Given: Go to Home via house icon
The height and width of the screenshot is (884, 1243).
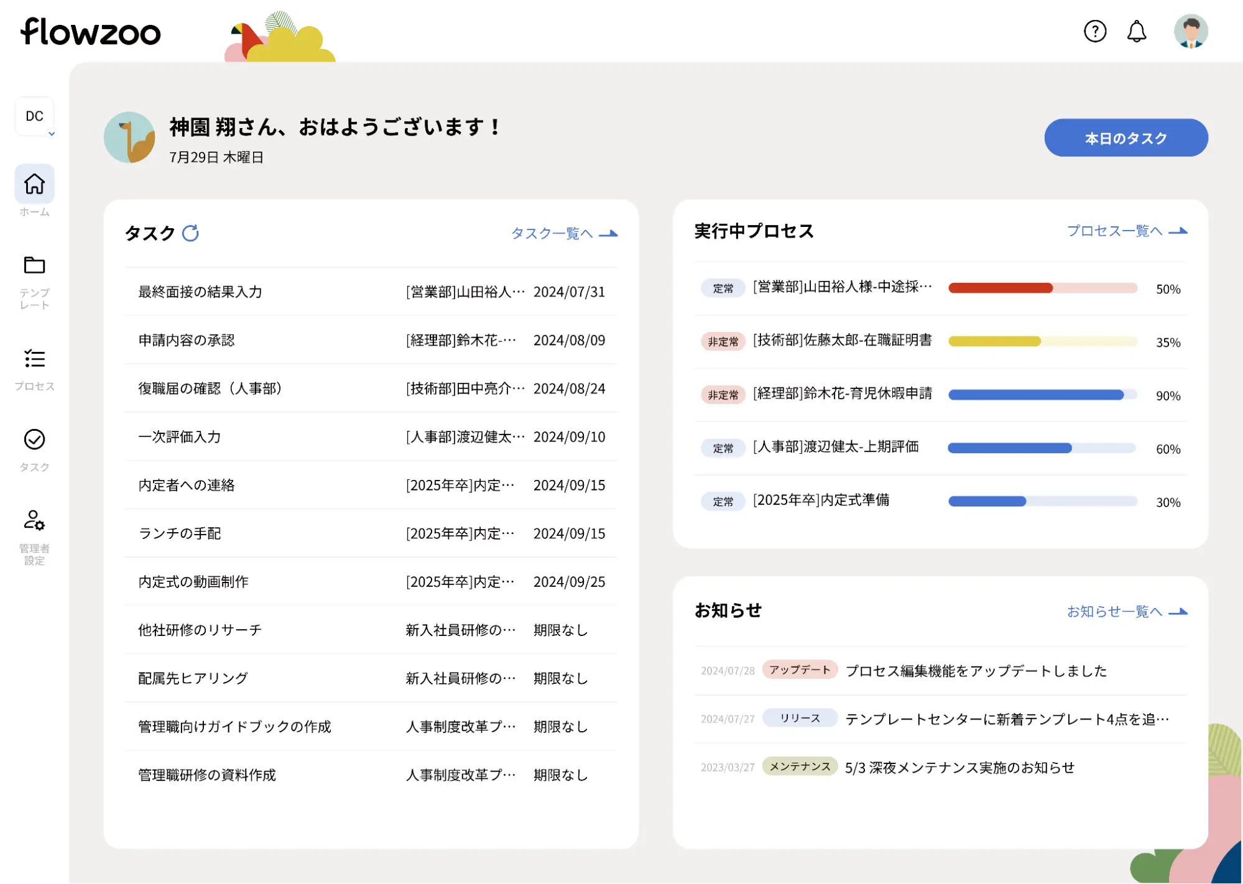Looking at the screenshot, I should (x=34, y=184).
